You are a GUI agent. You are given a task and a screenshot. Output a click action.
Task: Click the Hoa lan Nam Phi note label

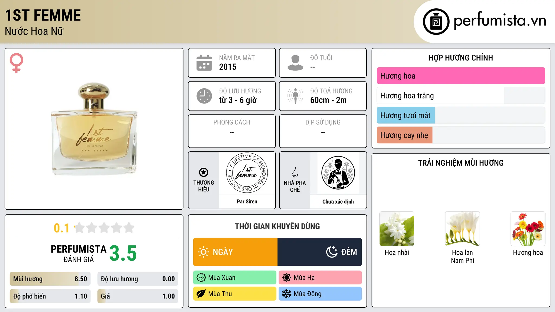click(462, 256)
